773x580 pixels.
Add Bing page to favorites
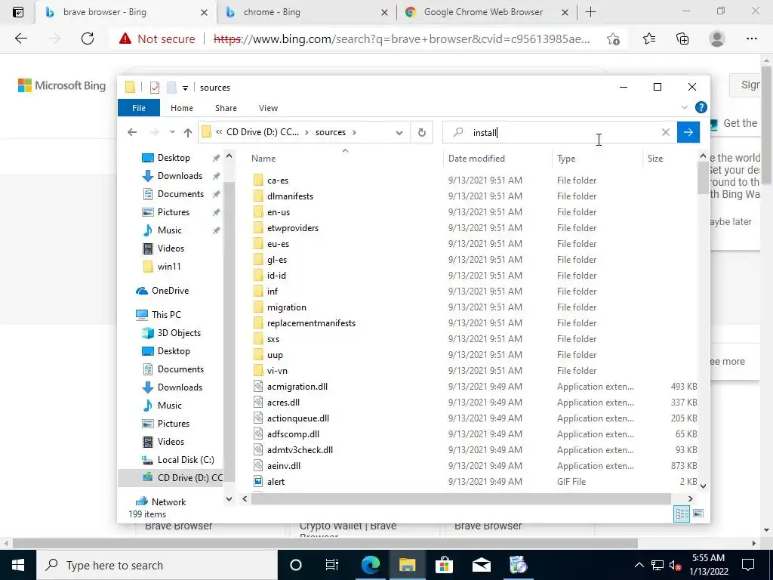613,39
